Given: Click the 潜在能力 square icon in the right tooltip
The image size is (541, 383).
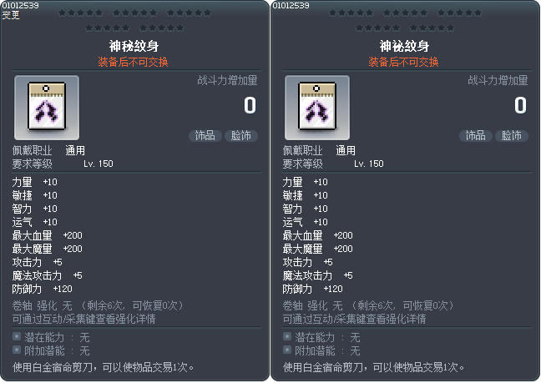Looking at the screenshot, I should [x=287, y=336].
